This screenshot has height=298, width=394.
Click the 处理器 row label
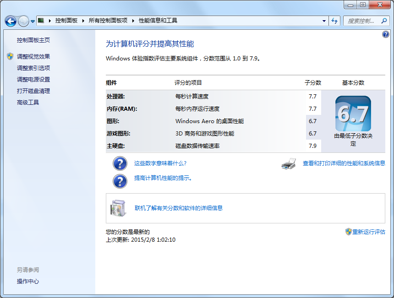pyautogui.click(x=115, y=97)
